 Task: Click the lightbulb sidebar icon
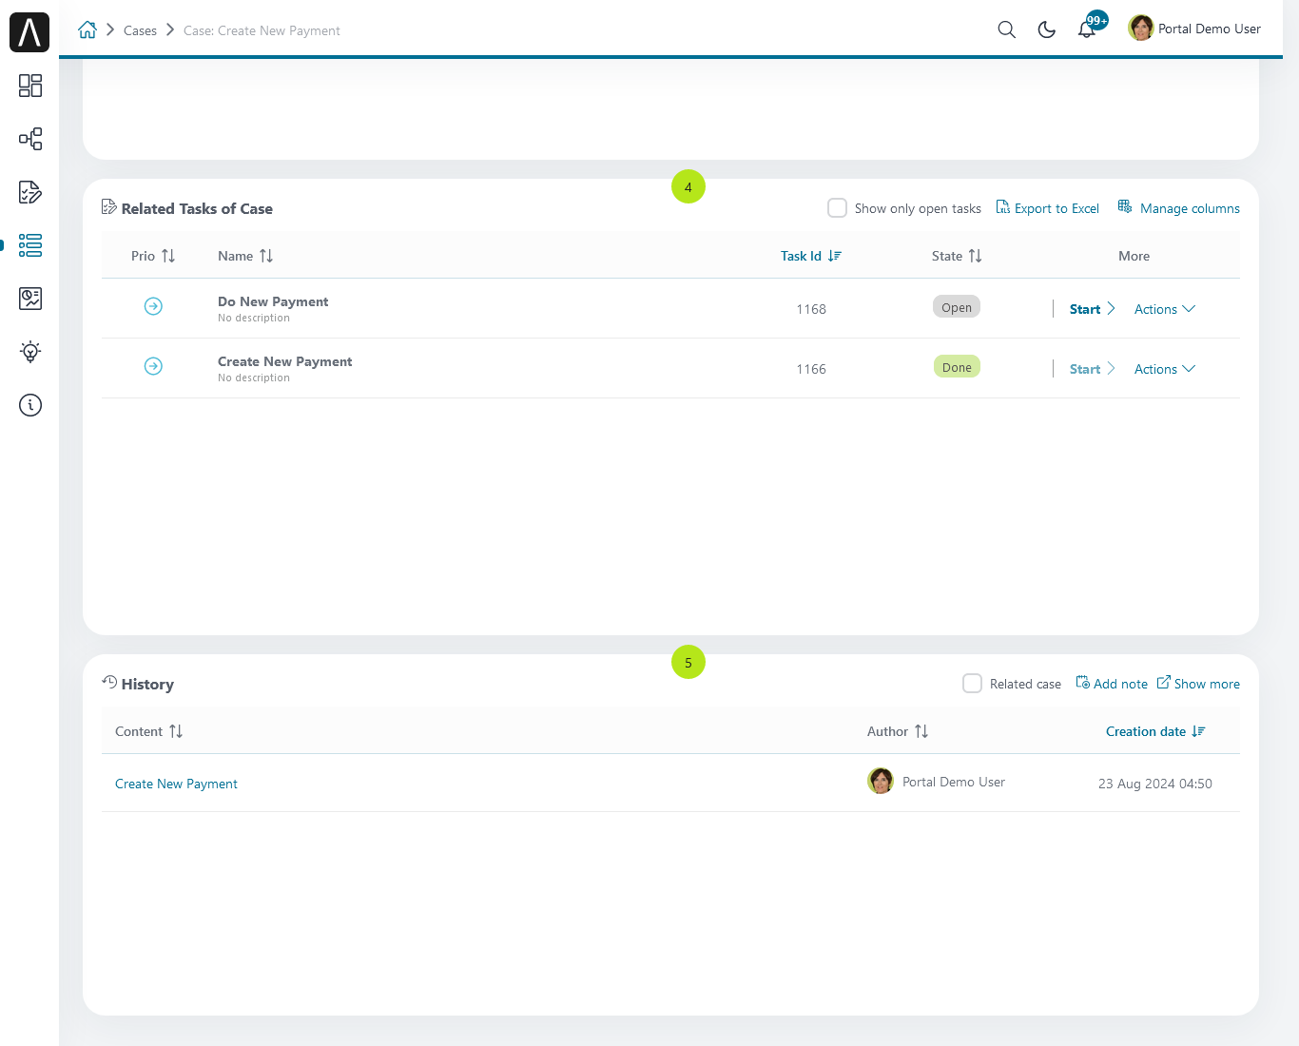point(30,352)
